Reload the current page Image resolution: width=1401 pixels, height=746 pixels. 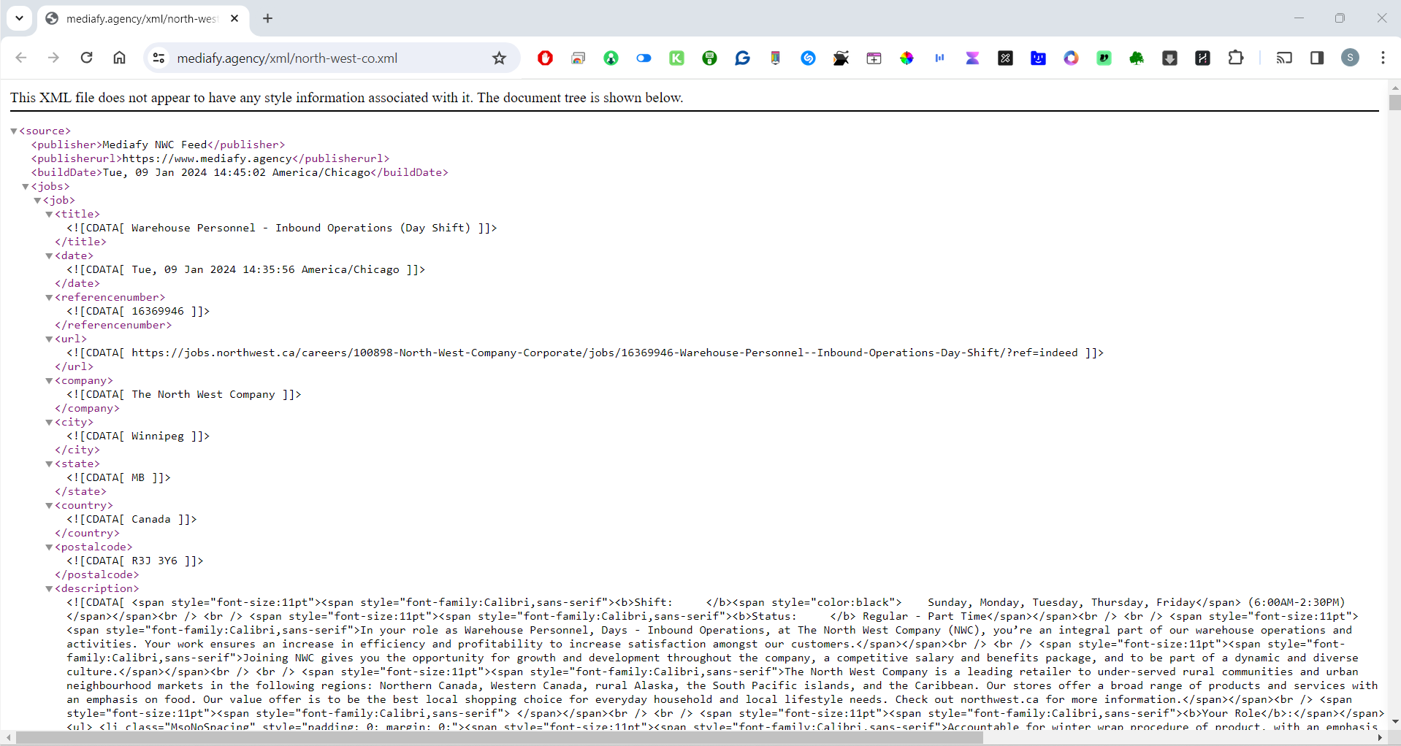coord(86,58)
